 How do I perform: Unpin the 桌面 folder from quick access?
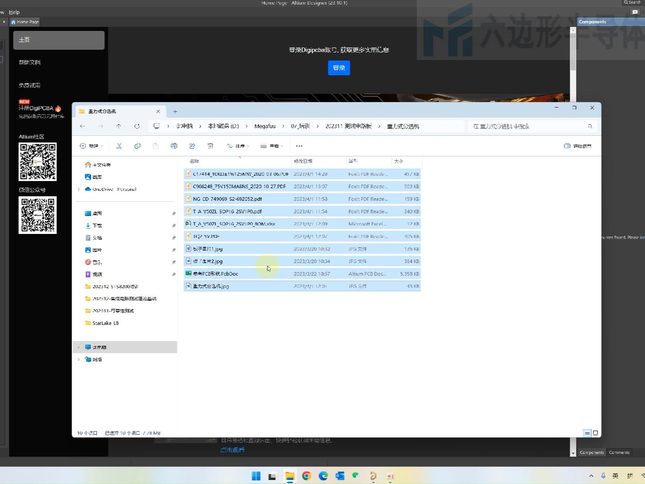(174, 213)
